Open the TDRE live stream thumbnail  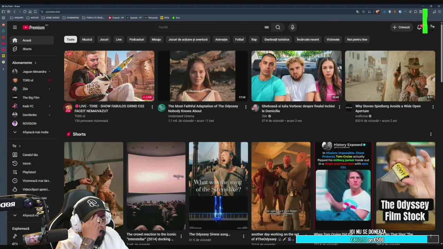(109, 76)
